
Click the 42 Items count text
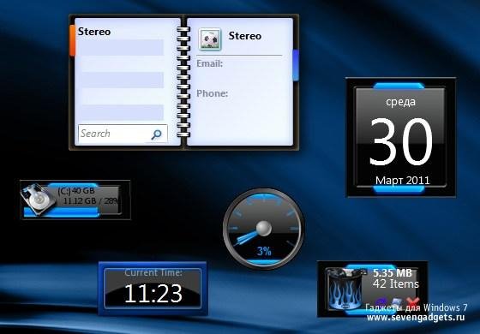click(x=396, y=284)
